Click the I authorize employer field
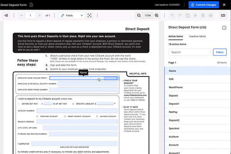 click(x=74, y=144)
